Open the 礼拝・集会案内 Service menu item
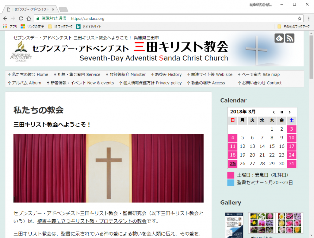The width and height of the screenshot is (314, 238). click(x=77, y=75)
